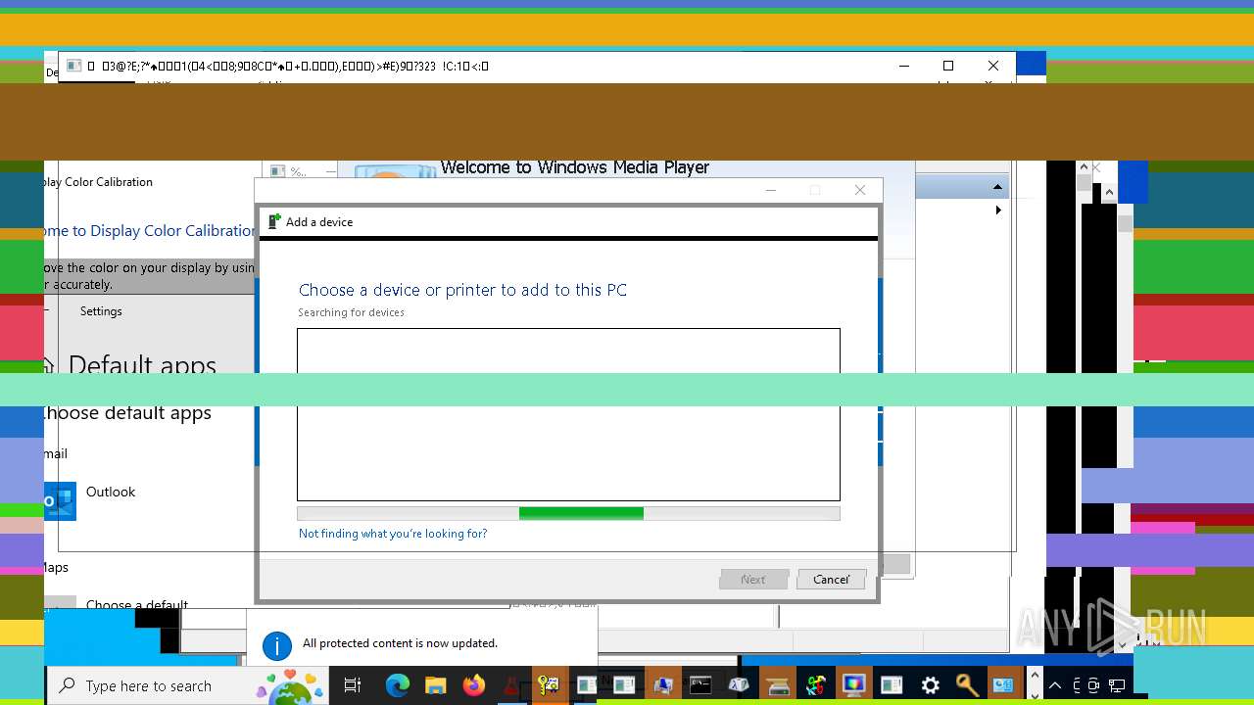This screenshot has height=705, width=1254.
Task: Click the info icon in the protected content notice
Action: tap(277, 644)
